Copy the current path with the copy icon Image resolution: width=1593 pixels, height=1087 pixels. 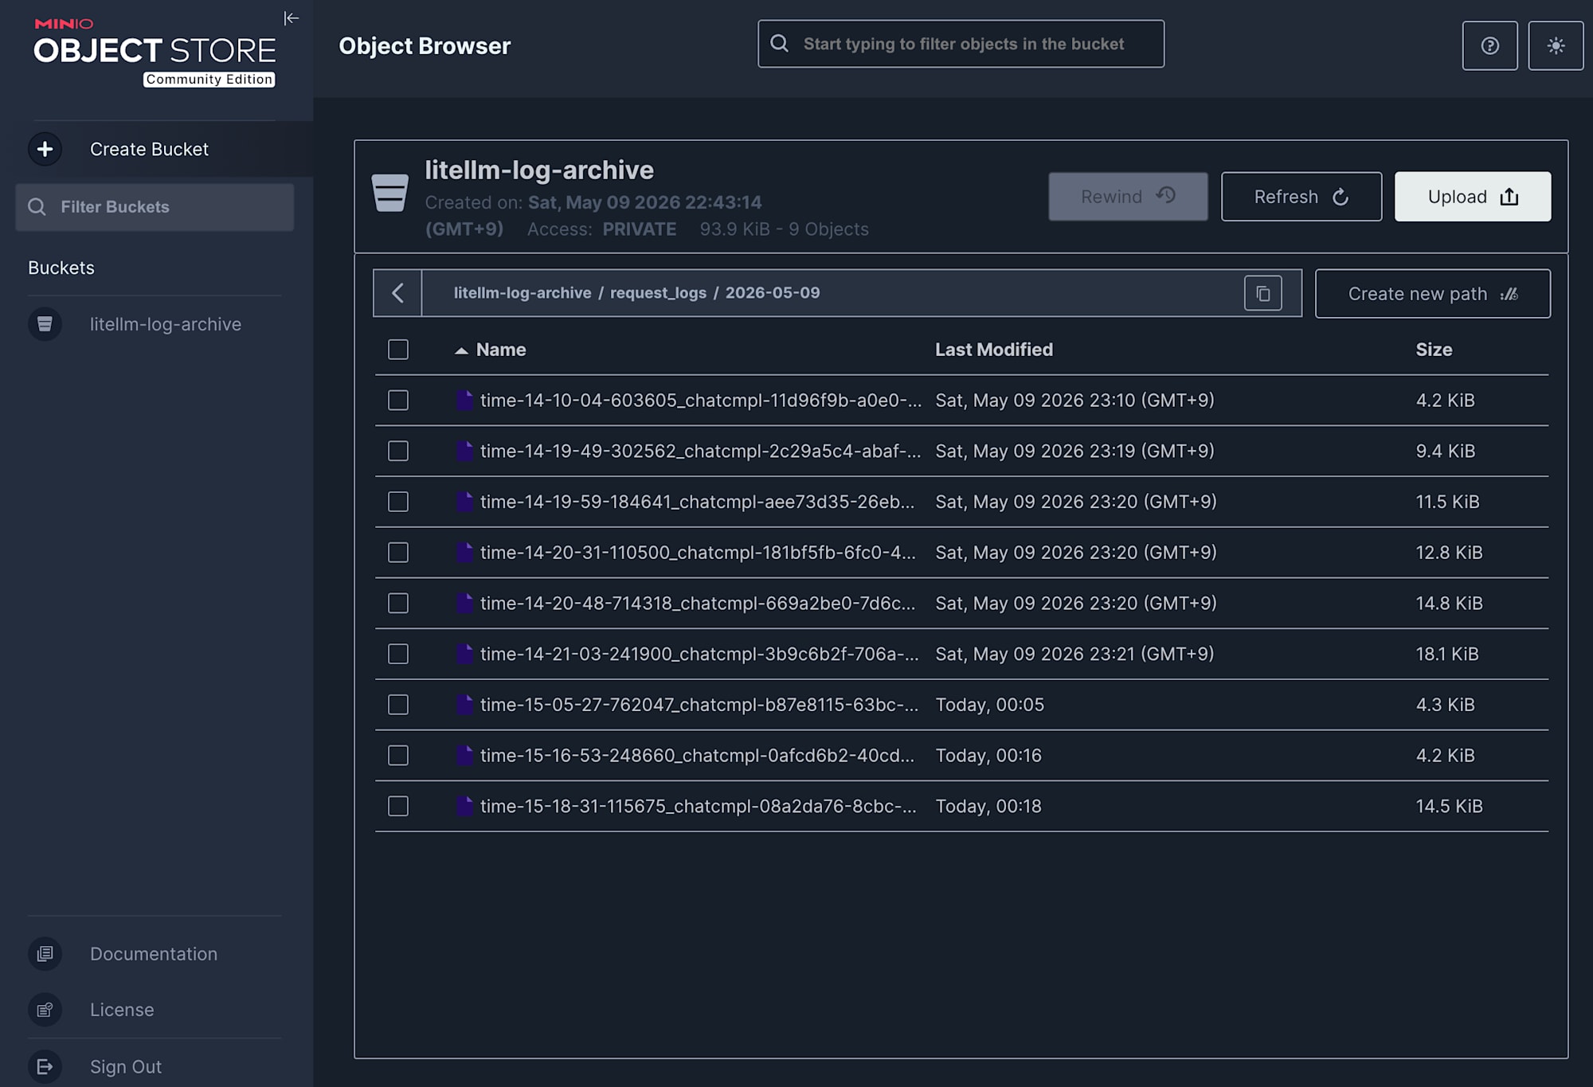click(x=1263, y=293)
